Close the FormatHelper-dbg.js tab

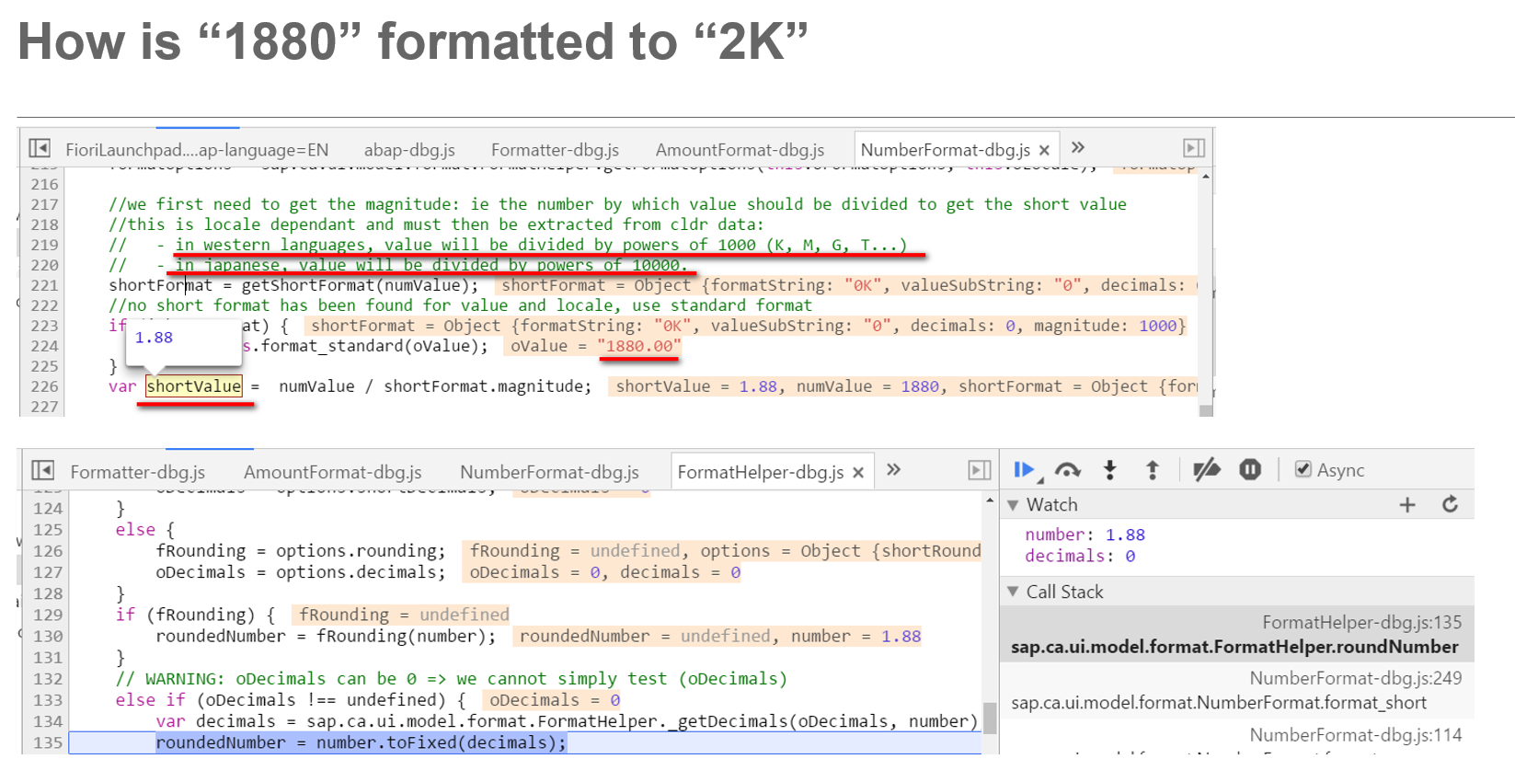tap(858, 472)
